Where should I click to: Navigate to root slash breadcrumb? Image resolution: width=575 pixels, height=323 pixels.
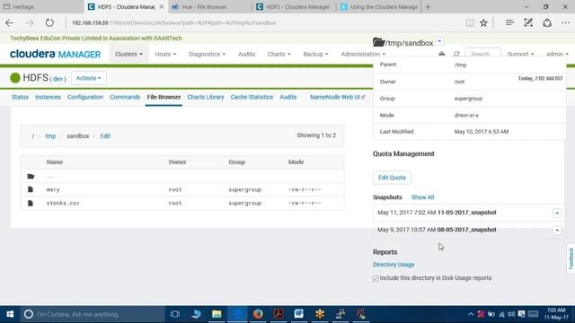(x=32, y=135)
